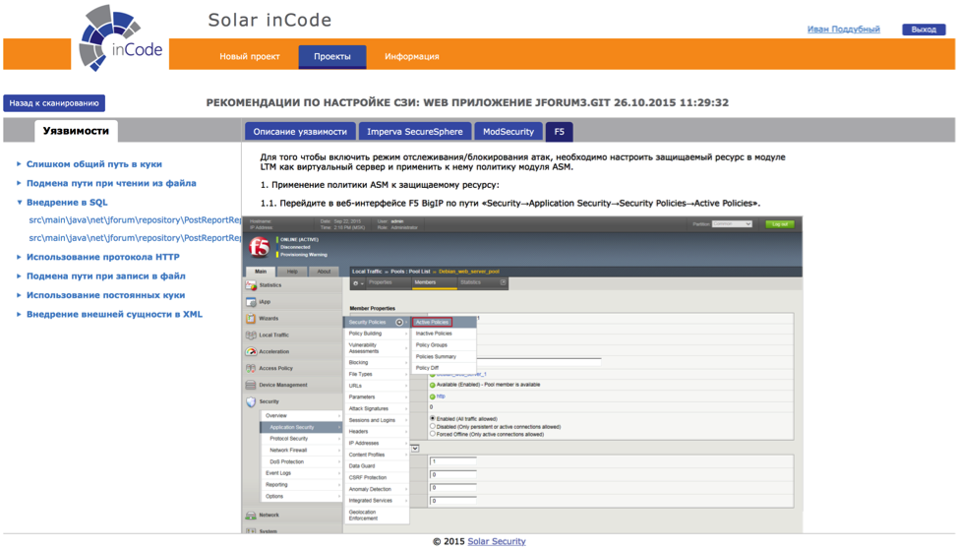This screenshot has width=959, height=550.
Task: Select highlighted Active Policies menu entry
Action: click(432, 322)
